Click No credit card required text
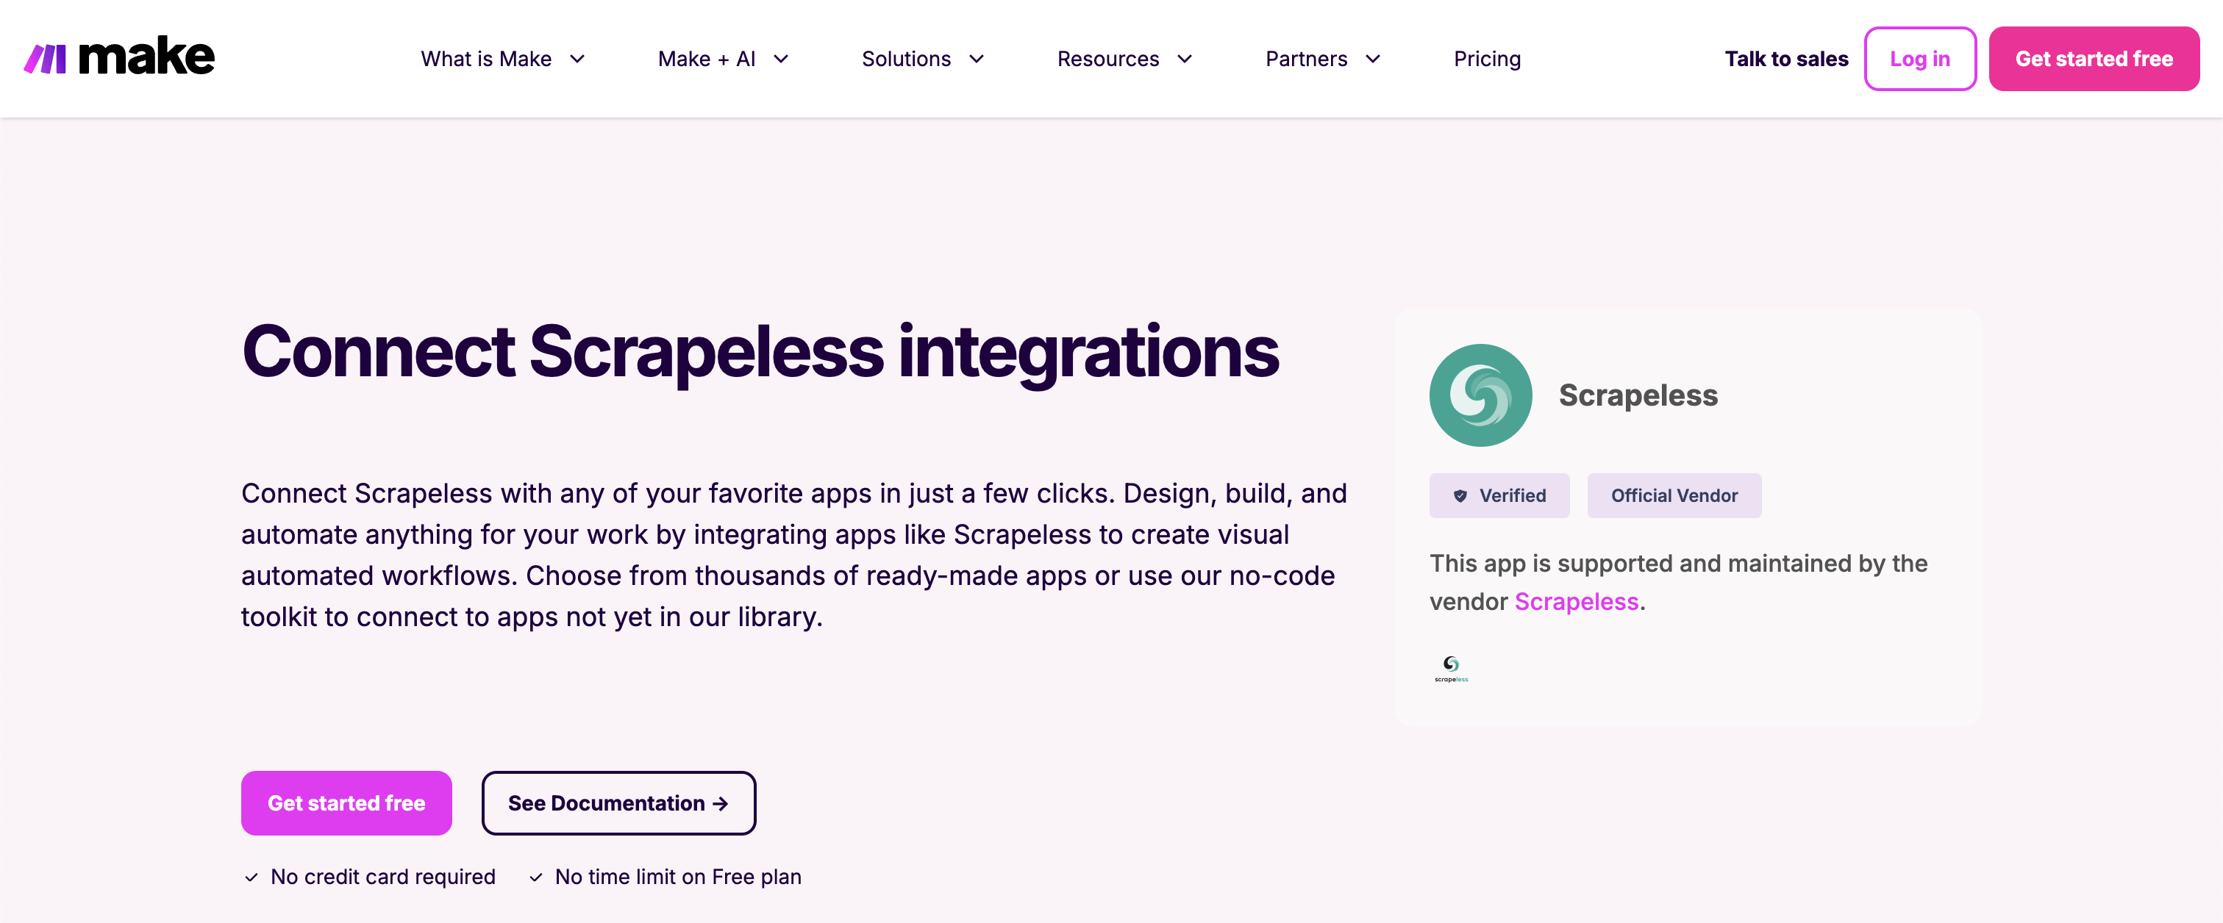This screenshot has height=923, width=2223. coord(383,877)
